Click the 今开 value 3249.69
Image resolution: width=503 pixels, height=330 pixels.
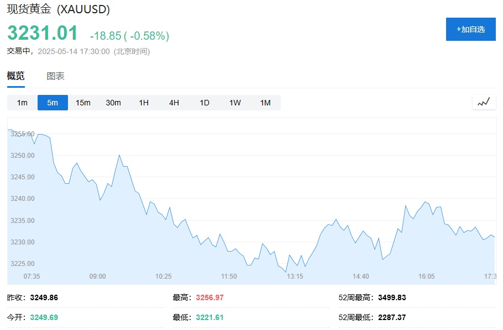click(44, 317)
